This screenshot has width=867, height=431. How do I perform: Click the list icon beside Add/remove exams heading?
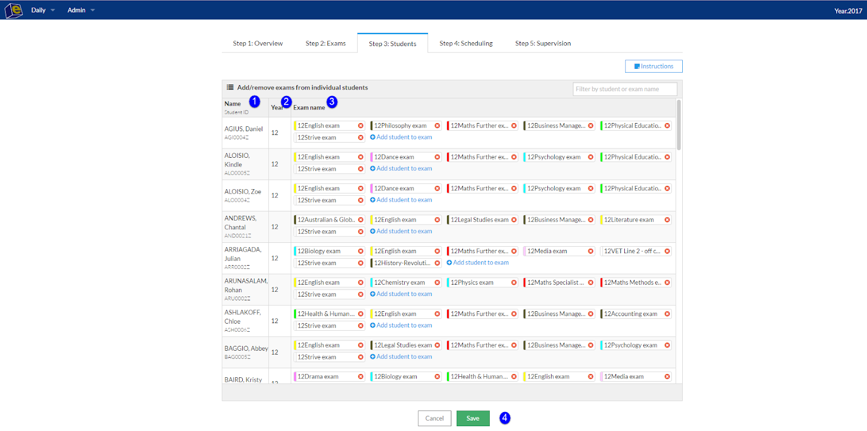coord(230,87)
